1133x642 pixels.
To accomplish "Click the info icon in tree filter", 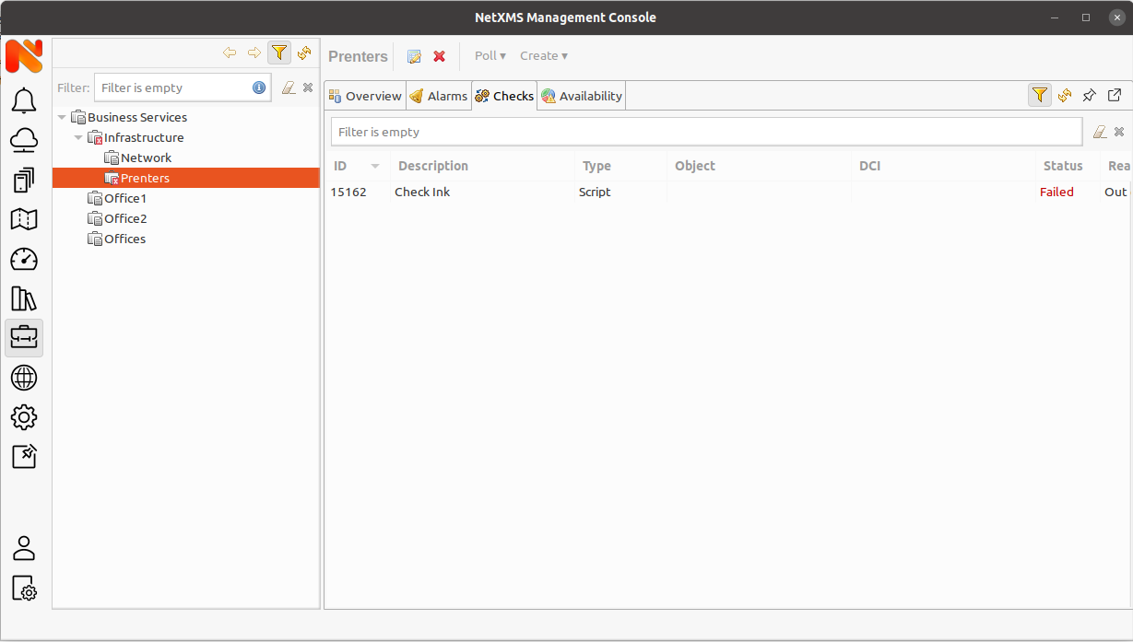I will (x=259, y=88).
